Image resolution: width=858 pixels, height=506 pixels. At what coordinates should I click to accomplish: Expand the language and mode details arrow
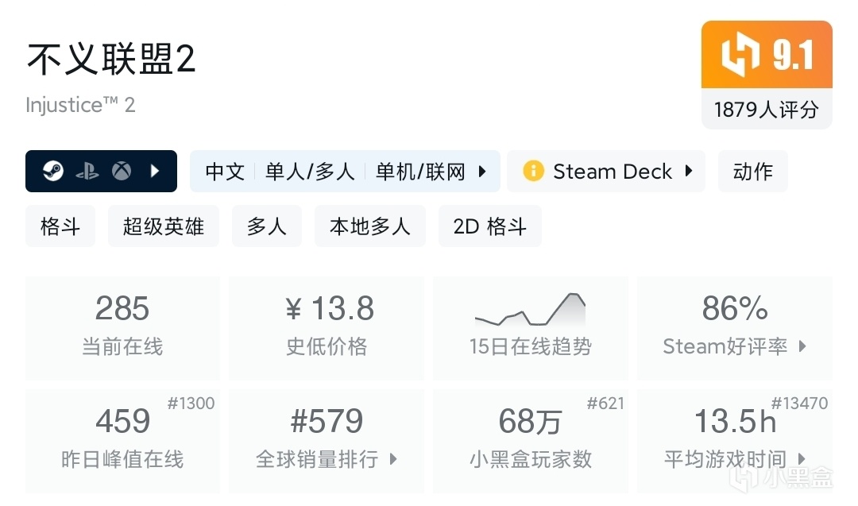(482, 171)
